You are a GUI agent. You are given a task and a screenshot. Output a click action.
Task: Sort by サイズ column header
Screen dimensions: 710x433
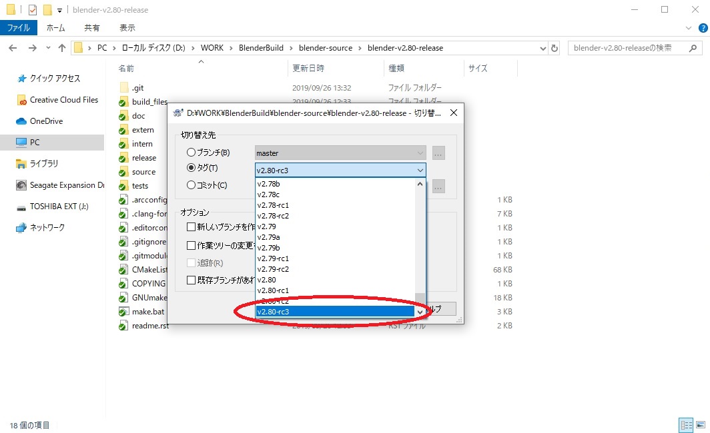[478, 68]
